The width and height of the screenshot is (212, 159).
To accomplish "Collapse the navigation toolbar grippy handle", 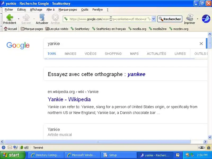I will point(1,19).
